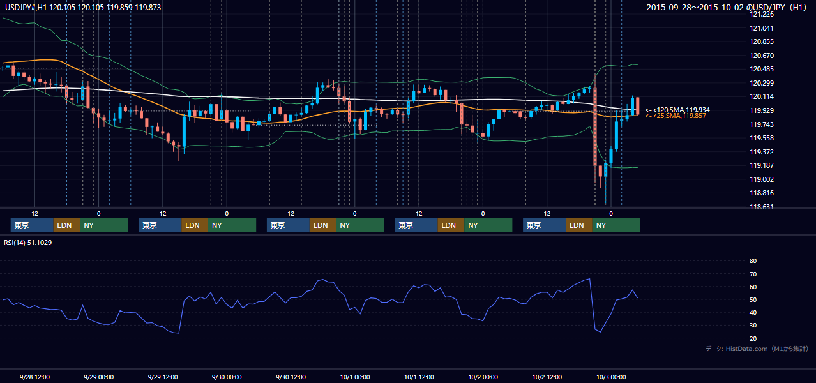Select the 119.187 price level label
This screenshot has height=383, width=816.
tap(762, 165)
